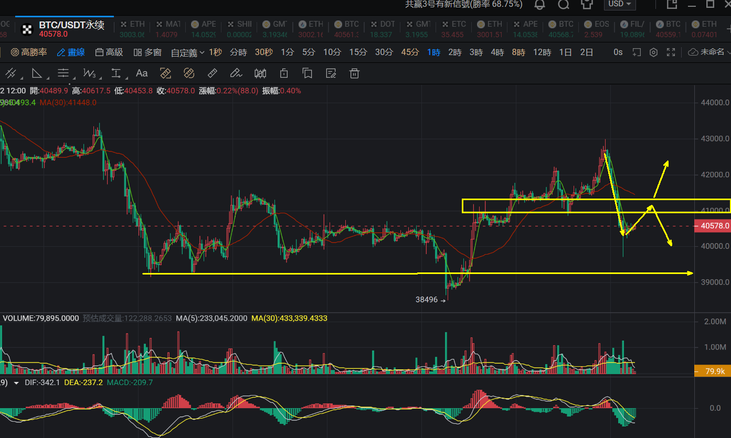Expand the MACD indicator dropdown arrow
This screenshot has height=438, width=731.
point(16,383)
